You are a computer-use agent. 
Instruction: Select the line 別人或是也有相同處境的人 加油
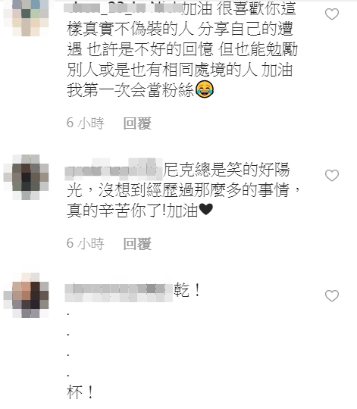180,70
